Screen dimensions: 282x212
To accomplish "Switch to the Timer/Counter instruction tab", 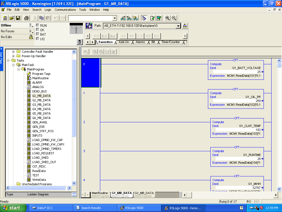I will 170,42.
